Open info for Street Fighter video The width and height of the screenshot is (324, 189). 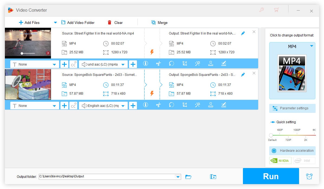point(146,63)
